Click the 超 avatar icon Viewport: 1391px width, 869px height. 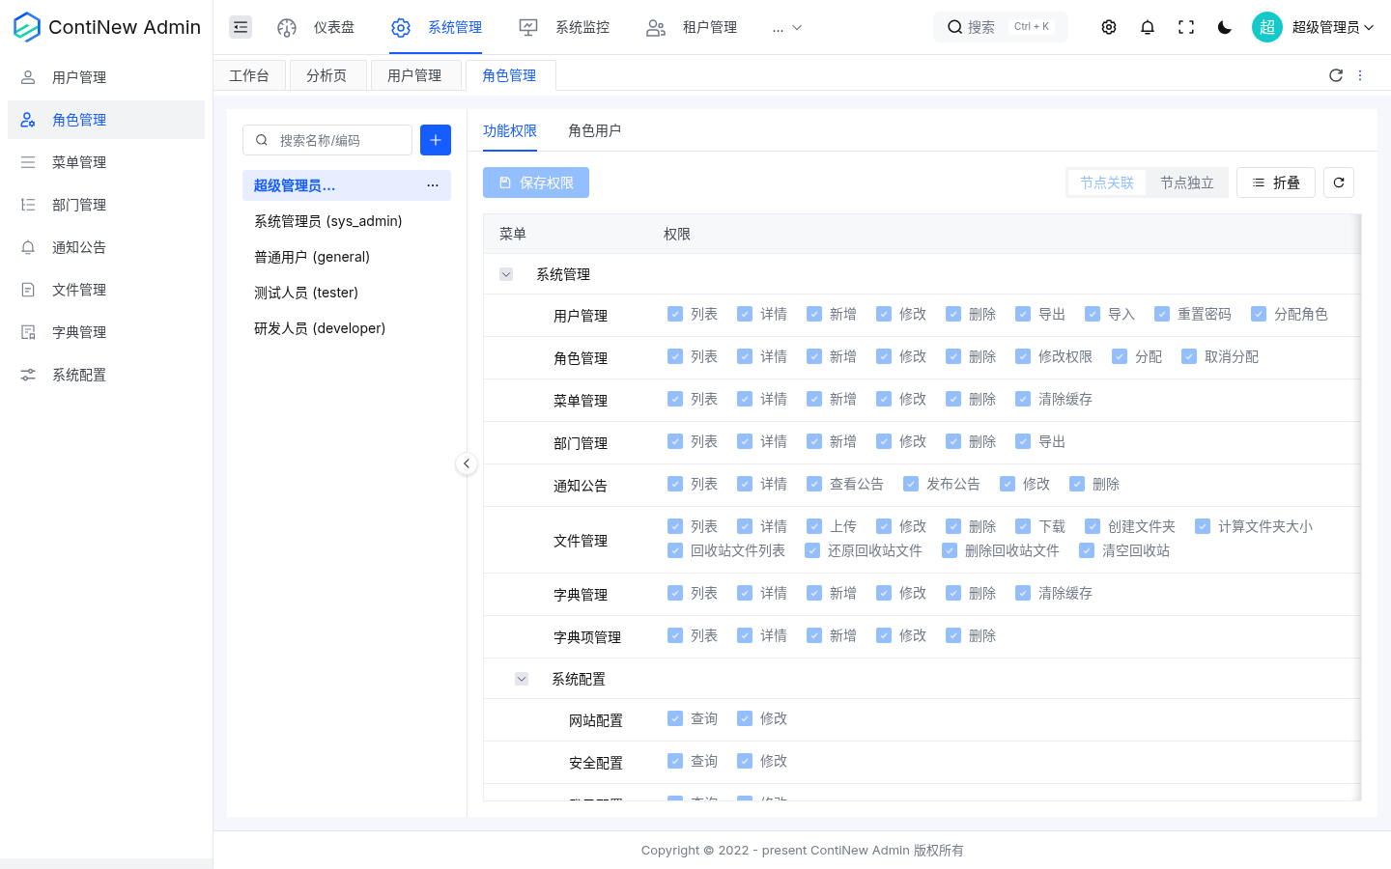(1267, 27)
